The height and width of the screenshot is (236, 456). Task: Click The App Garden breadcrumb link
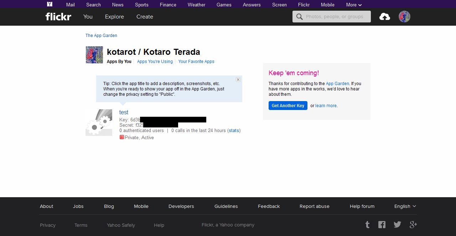(101, 36)
